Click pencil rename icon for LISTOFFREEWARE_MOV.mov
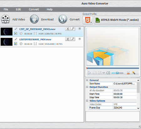141x129 pixels. 16,39
